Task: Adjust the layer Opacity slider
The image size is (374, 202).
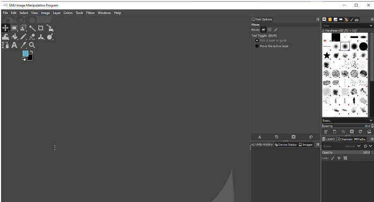Action: (346, 153)
